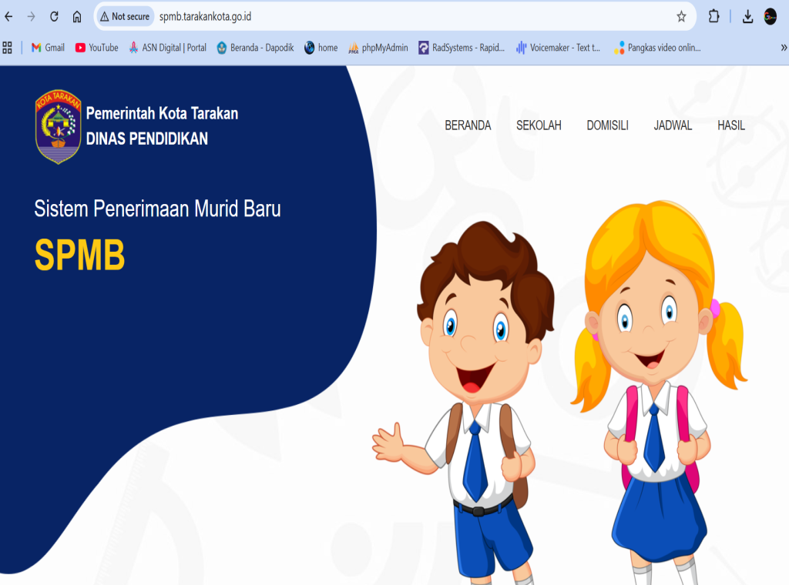789x585 pixels.
Task: Open the HASIL results page
Action: (731, 125)
